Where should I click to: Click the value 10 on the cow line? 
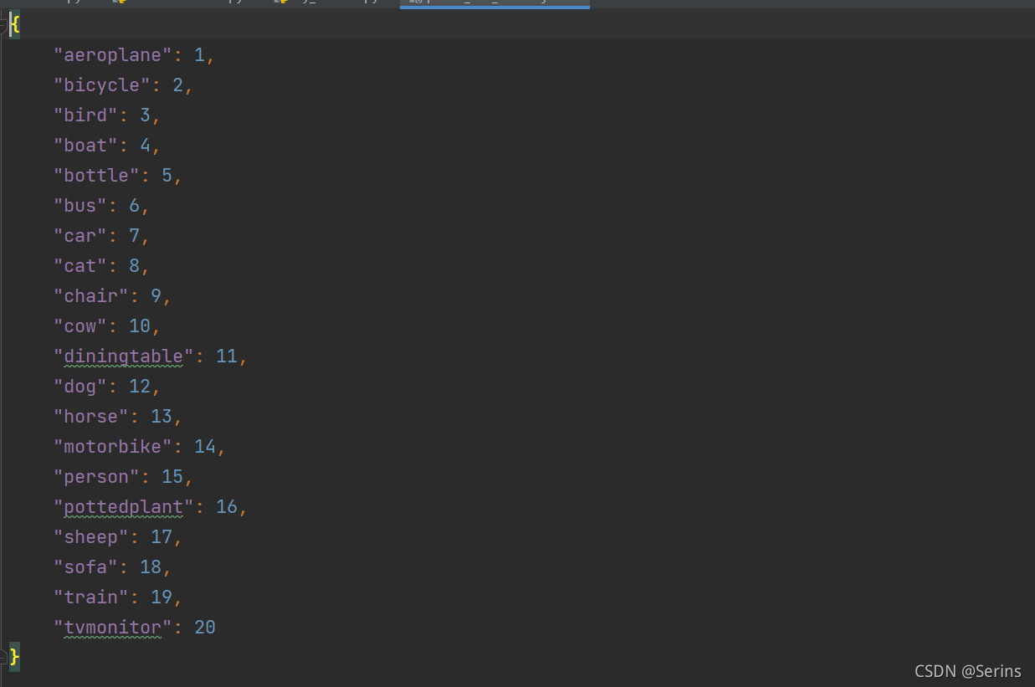click(140, 326)
